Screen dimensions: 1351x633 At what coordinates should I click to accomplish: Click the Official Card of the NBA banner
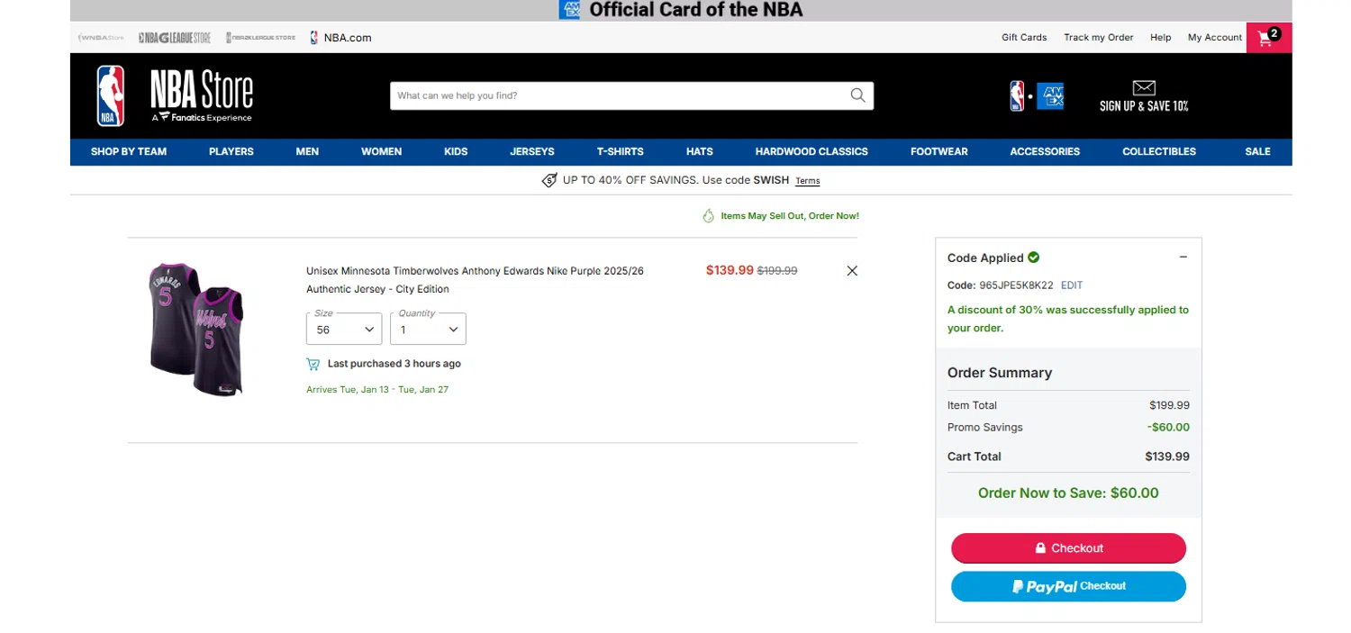[x=681, y=10]
